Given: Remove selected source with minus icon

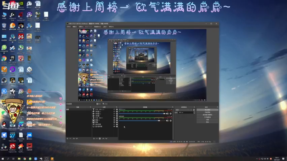Looking at the screenshot, I should click(x=97, y=138).
